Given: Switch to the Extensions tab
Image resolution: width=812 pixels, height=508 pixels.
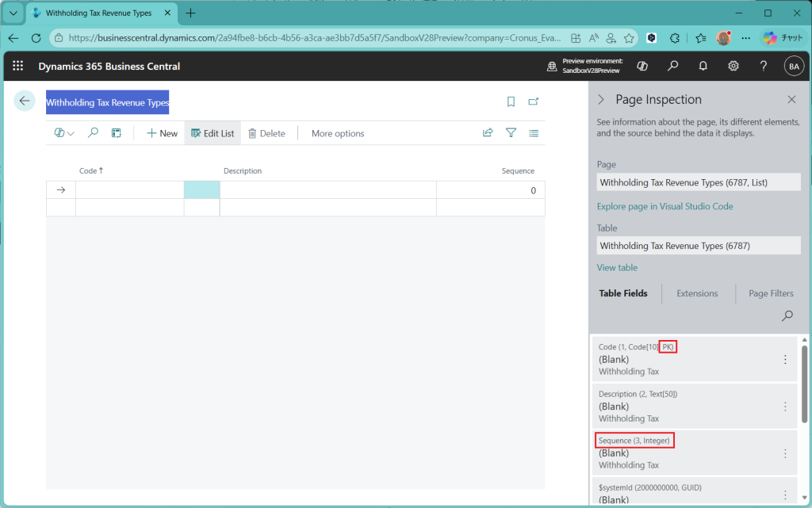Looking at the screenshot, I should pos(697,293).
